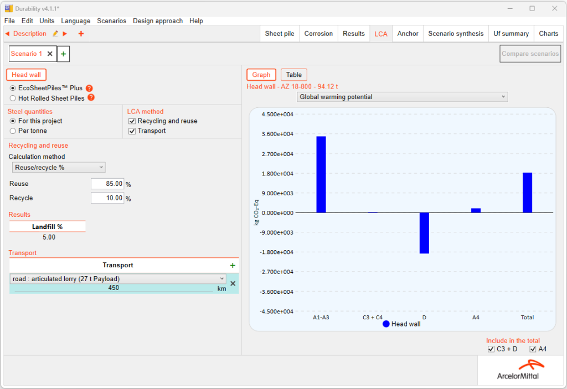This screenshot has height=389, width=567.
Task: Open the Uf summary tab
Action: [x=511, y=34]
